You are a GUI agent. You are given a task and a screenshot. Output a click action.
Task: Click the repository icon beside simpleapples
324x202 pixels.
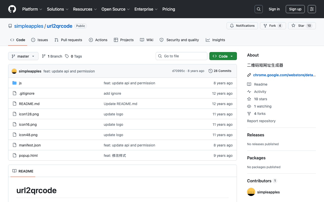(x=10, y=26)
